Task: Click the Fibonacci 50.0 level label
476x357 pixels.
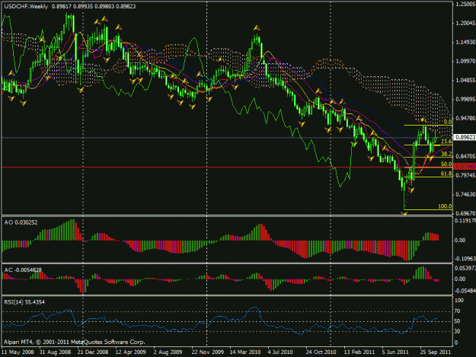Action: point(446,164)
